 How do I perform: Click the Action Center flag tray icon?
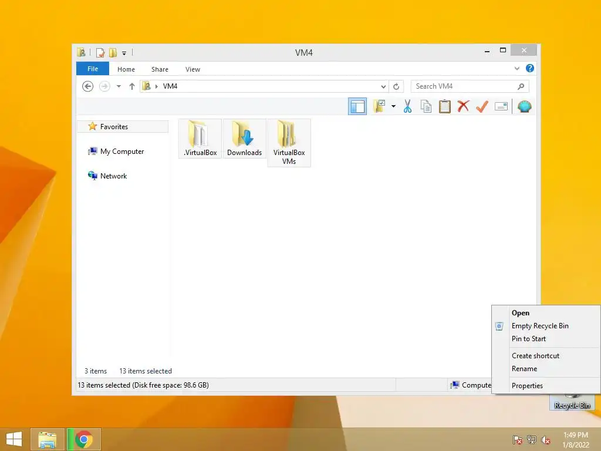tap(517, 440)
